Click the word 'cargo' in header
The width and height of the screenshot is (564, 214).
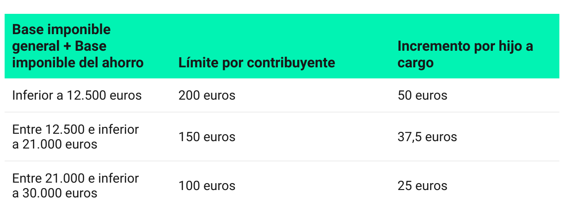416,63
